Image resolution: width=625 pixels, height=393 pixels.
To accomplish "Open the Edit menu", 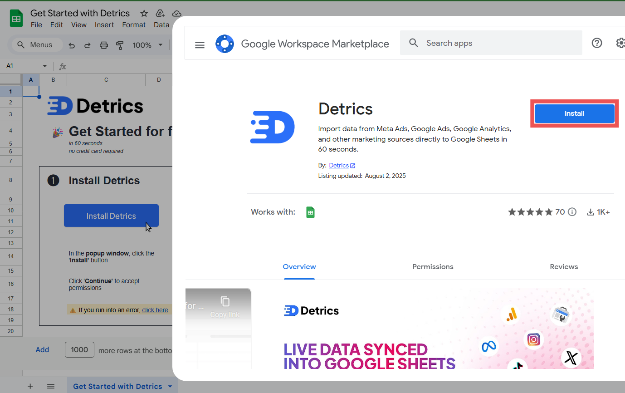I will tap(57, 25).
